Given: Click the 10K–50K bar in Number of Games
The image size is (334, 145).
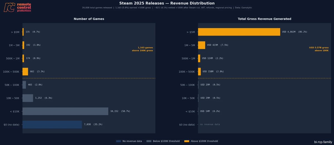Looking at the screenshot, I should [28, 98].
